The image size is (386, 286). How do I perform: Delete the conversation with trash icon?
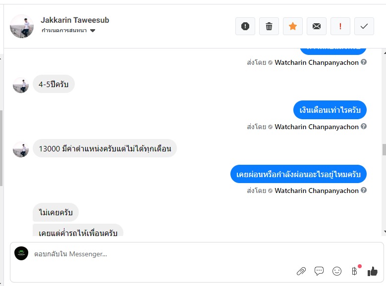click(x=269, y=26)
